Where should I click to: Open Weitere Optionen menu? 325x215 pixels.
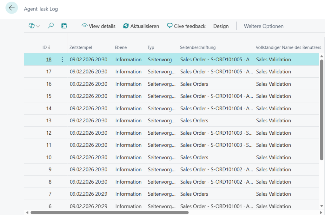(x=263, y=26)
